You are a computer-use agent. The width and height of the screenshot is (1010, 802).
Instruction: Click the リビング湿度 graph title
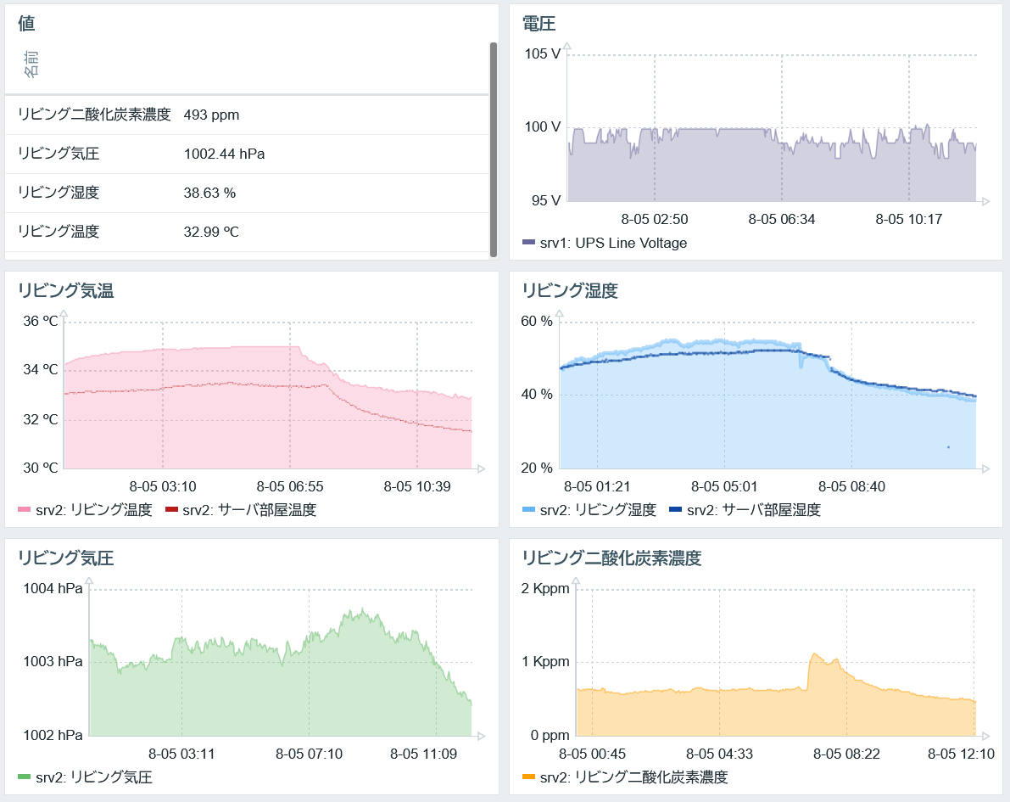click(x=570, y=291)
